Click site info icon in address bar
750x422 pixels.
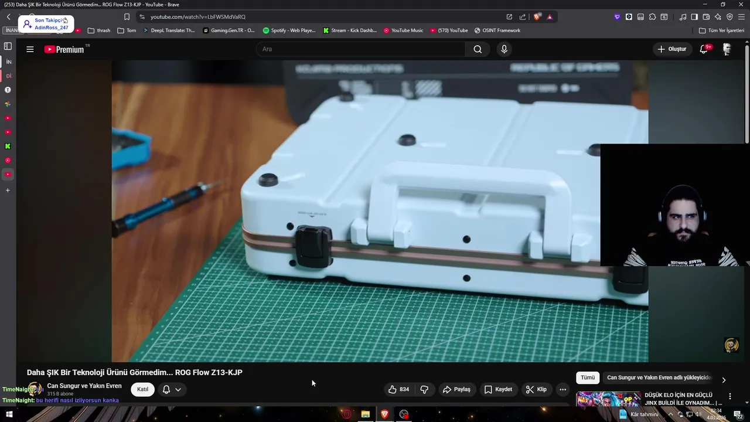click(x=142, y=17)
